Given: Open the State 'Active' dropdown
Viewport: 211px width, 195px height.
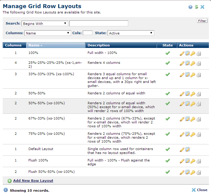Looking at the screenshot, I should coord(131,33).
